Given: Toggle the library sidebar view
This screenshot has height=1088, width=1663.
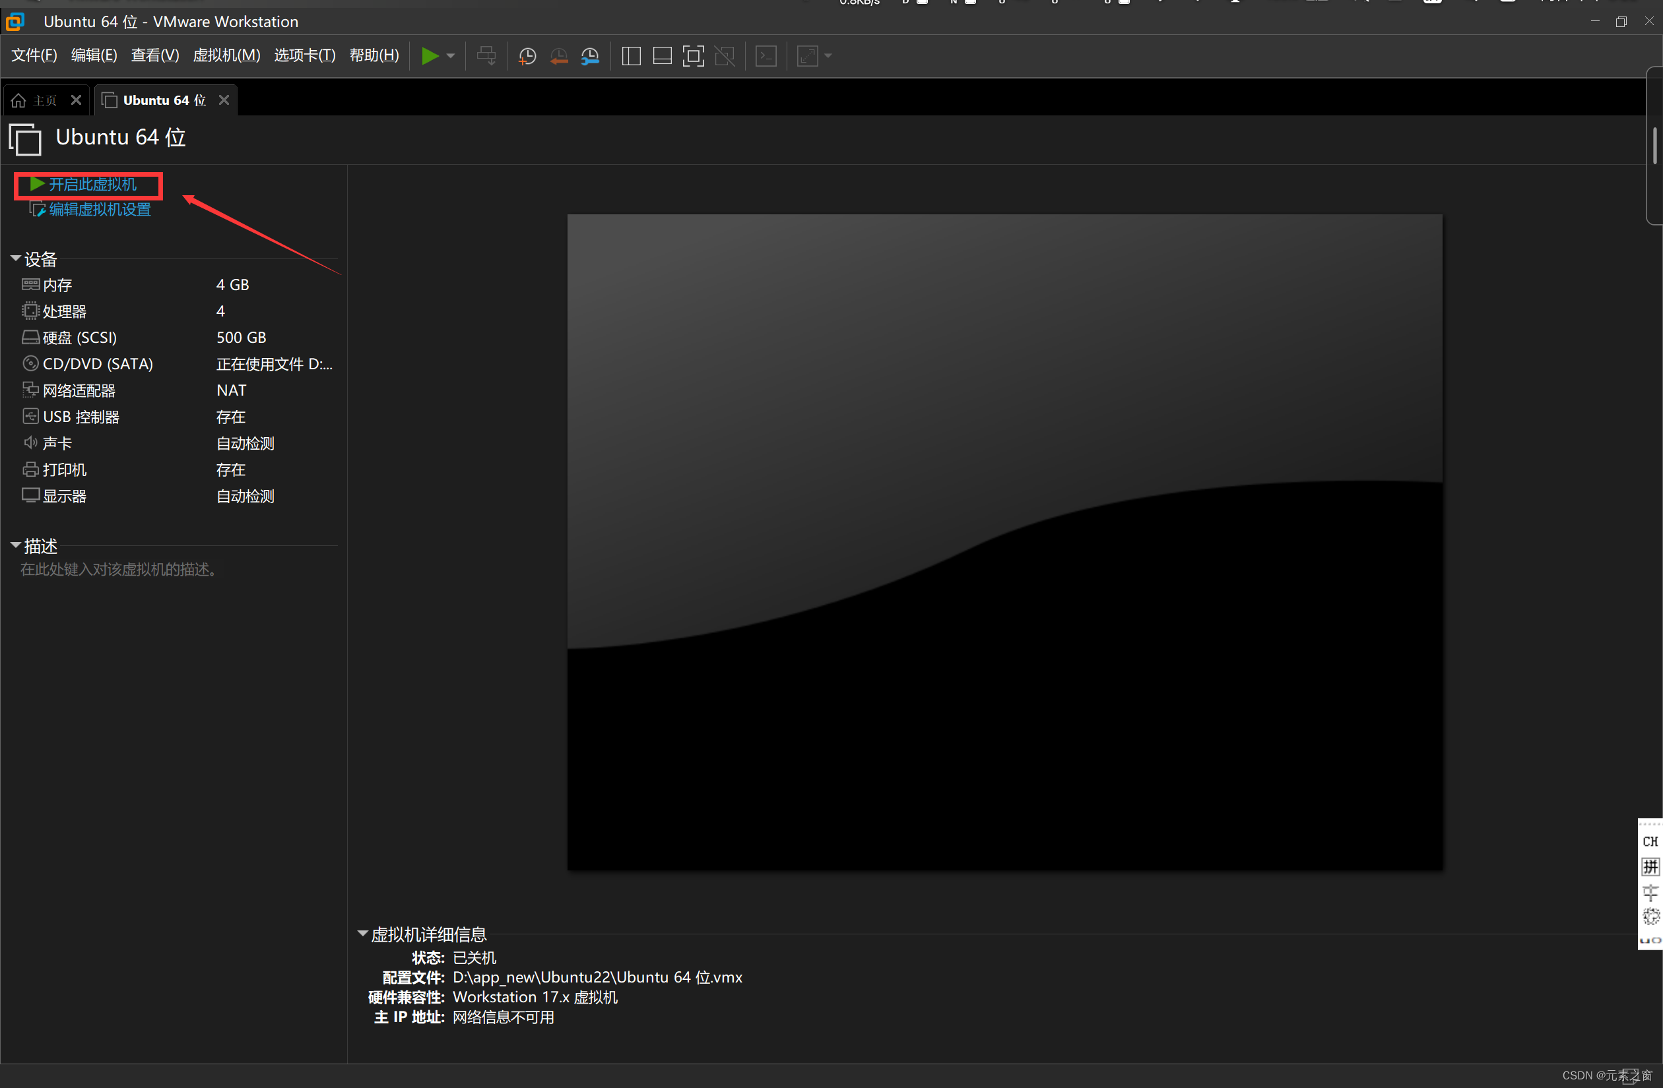Looking at the screenshot, I should pyautogui.click(x=631, y=56).
